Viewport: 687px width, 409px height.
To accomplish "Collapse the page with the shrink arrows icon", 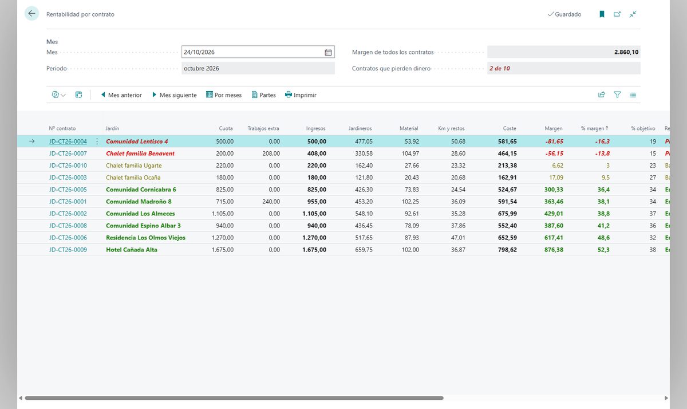I will (x=633, y=14).
